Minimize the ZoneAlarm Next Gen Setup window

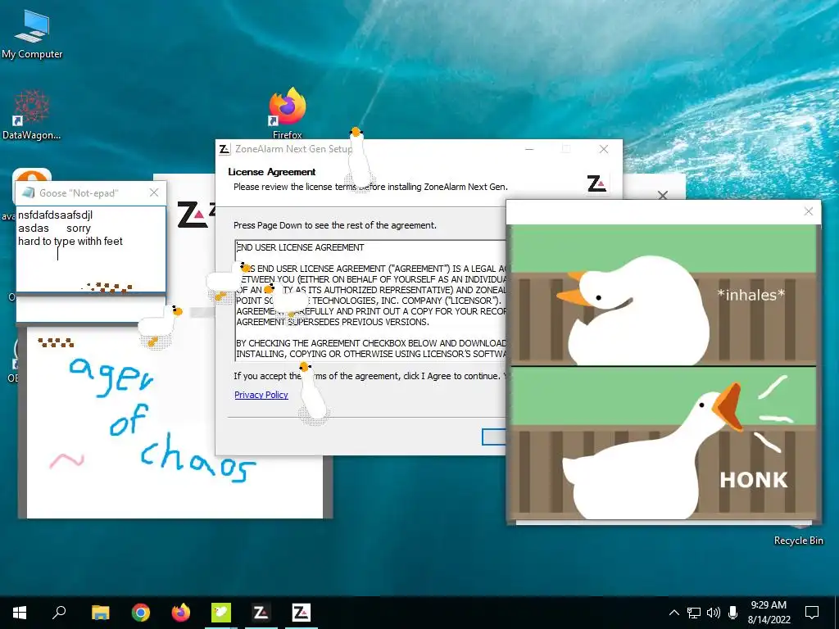tap(529, 149)
